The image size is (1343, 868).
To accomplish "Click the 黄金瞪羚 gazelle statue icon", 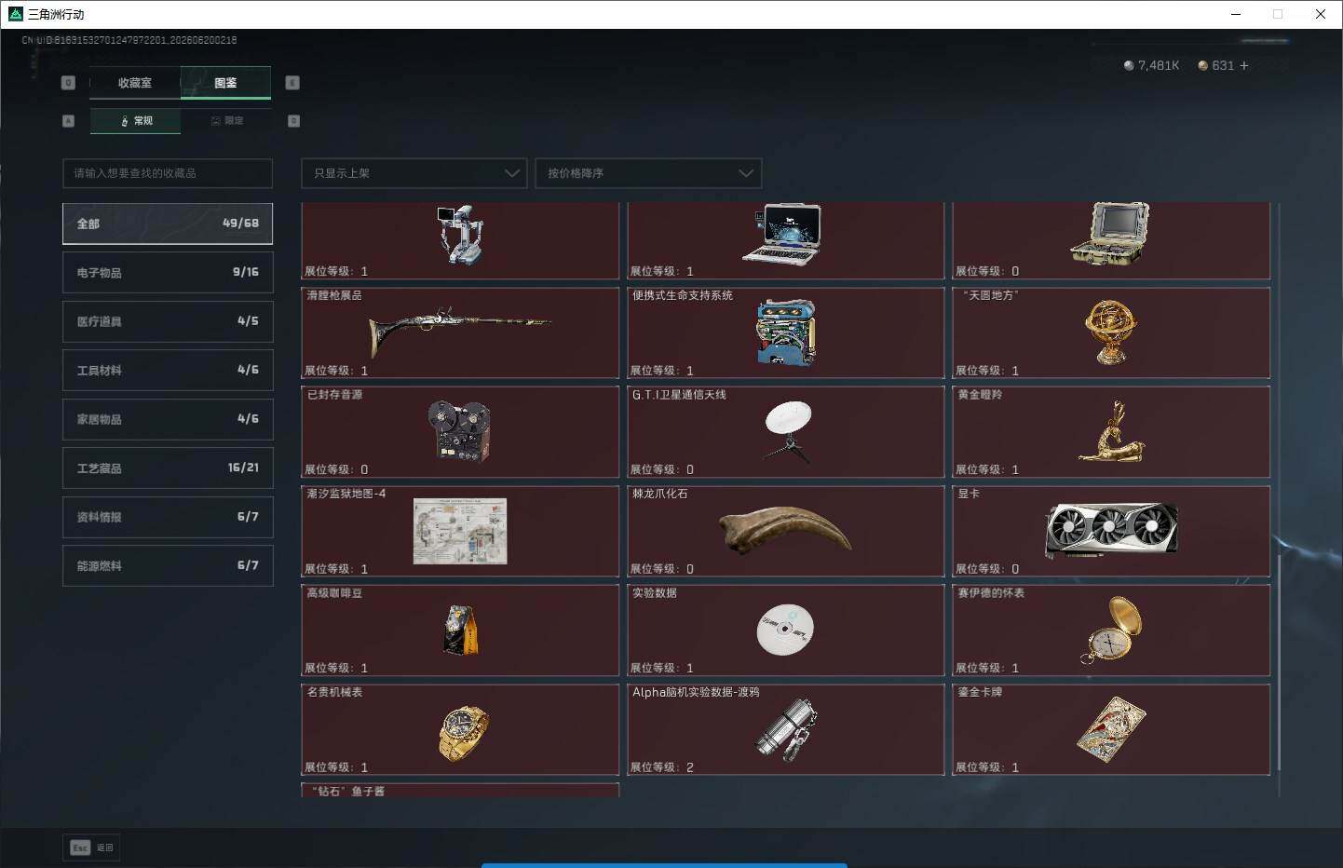I will 1110,431.
